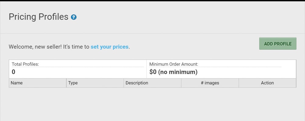Select the Type column header

pos(95,83)
